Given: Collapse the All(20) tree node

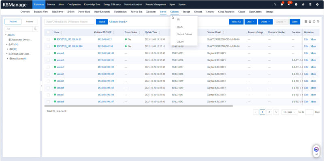Looking at the screenshot, I should pos(6,35).
